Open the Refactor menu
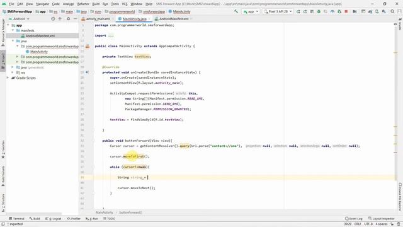 (83, 4)
